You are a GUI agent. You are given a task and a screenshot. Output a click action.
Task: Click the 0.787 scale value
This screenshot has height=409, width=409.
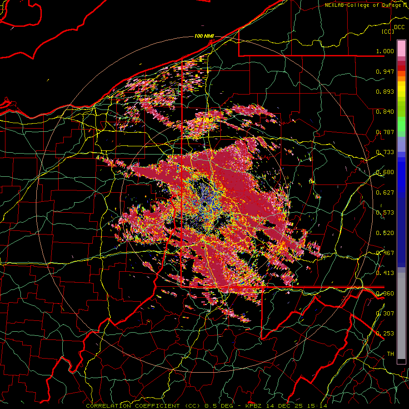pyautogui.click(x=385, y=132)
